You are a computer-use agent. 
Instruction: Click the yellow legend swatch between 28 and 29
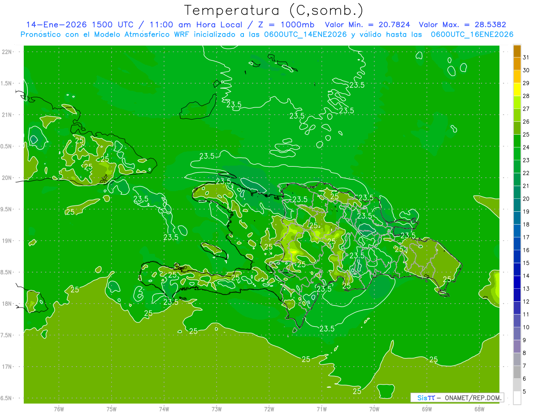pyautogui.click(x=517, y=90)
